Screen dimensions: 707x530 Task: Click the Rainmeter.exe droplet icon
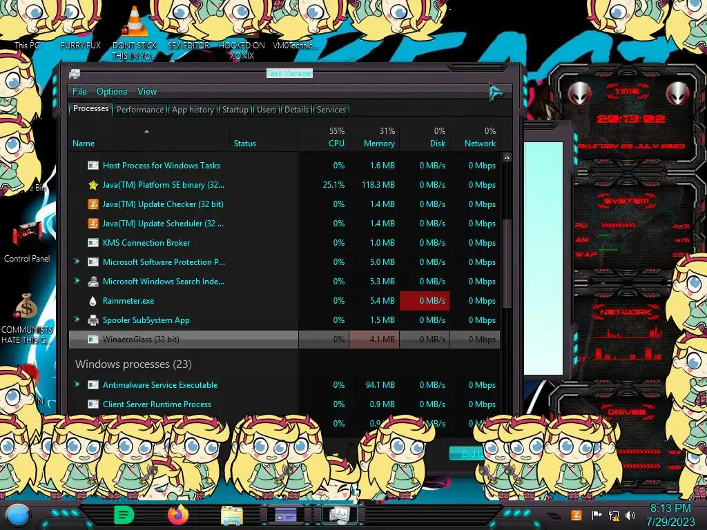click(x=93, y=301)
